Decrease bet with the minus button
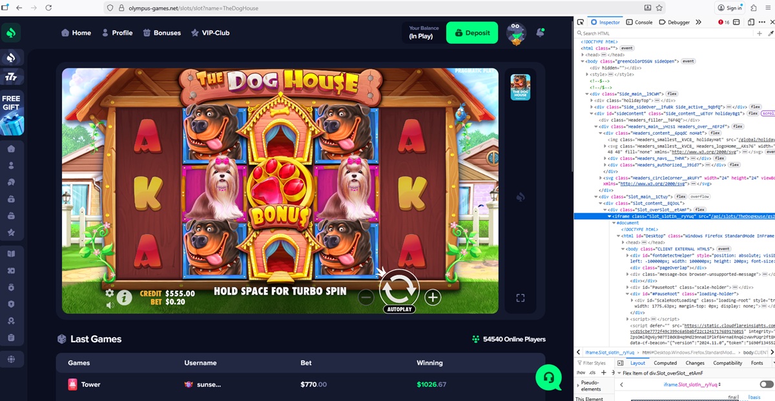The image size is (775, 401). (366, 297)
